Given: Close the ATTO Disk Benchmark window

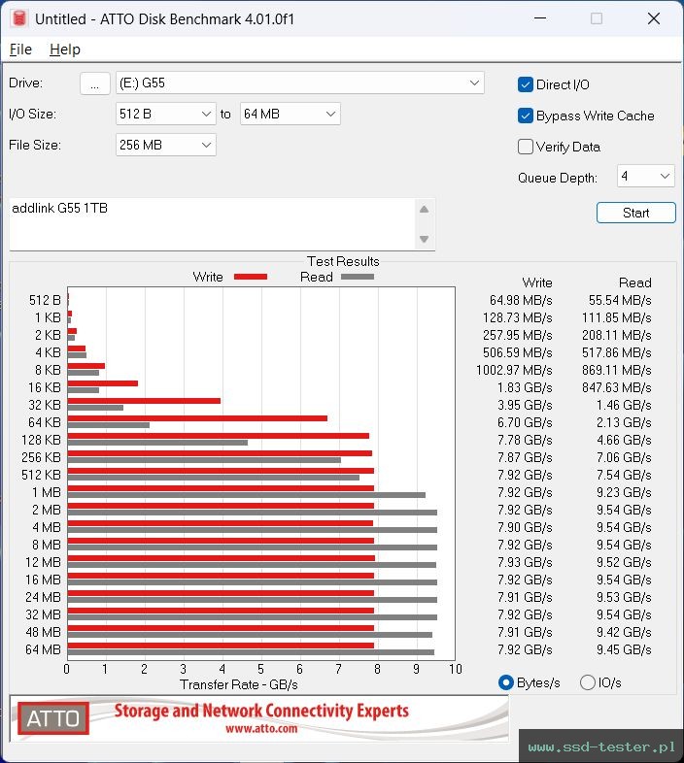Looking at the screenshot, I should point(654,18).
